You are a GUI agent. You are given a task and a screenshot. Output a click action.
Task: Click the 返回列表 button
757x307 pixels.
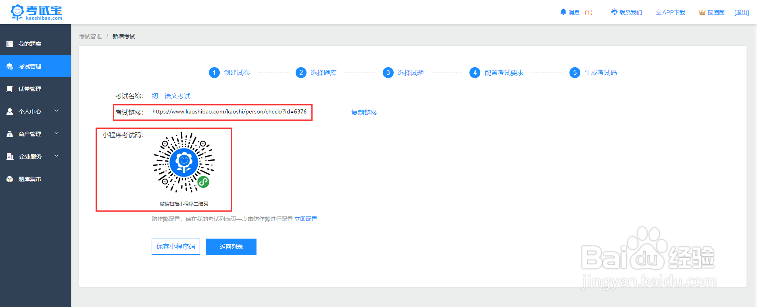231,247
